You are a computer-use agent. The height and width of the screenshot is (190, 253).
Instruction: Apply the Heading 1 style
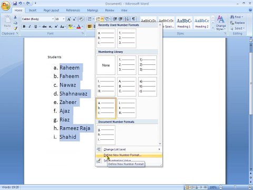coord(184,23)
